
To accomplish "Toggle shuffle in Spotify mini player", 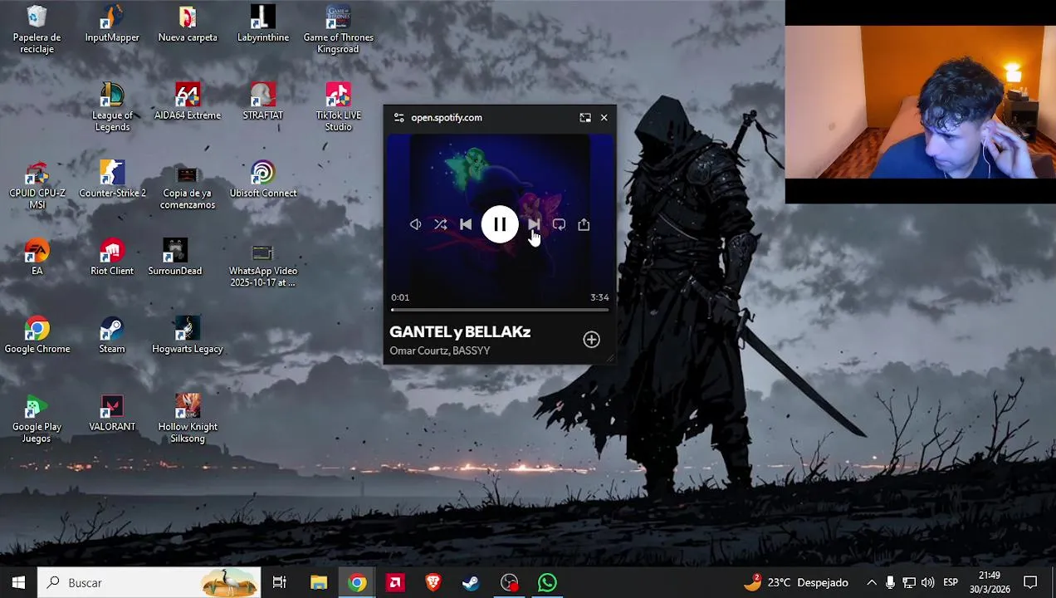I will (441, 224).
